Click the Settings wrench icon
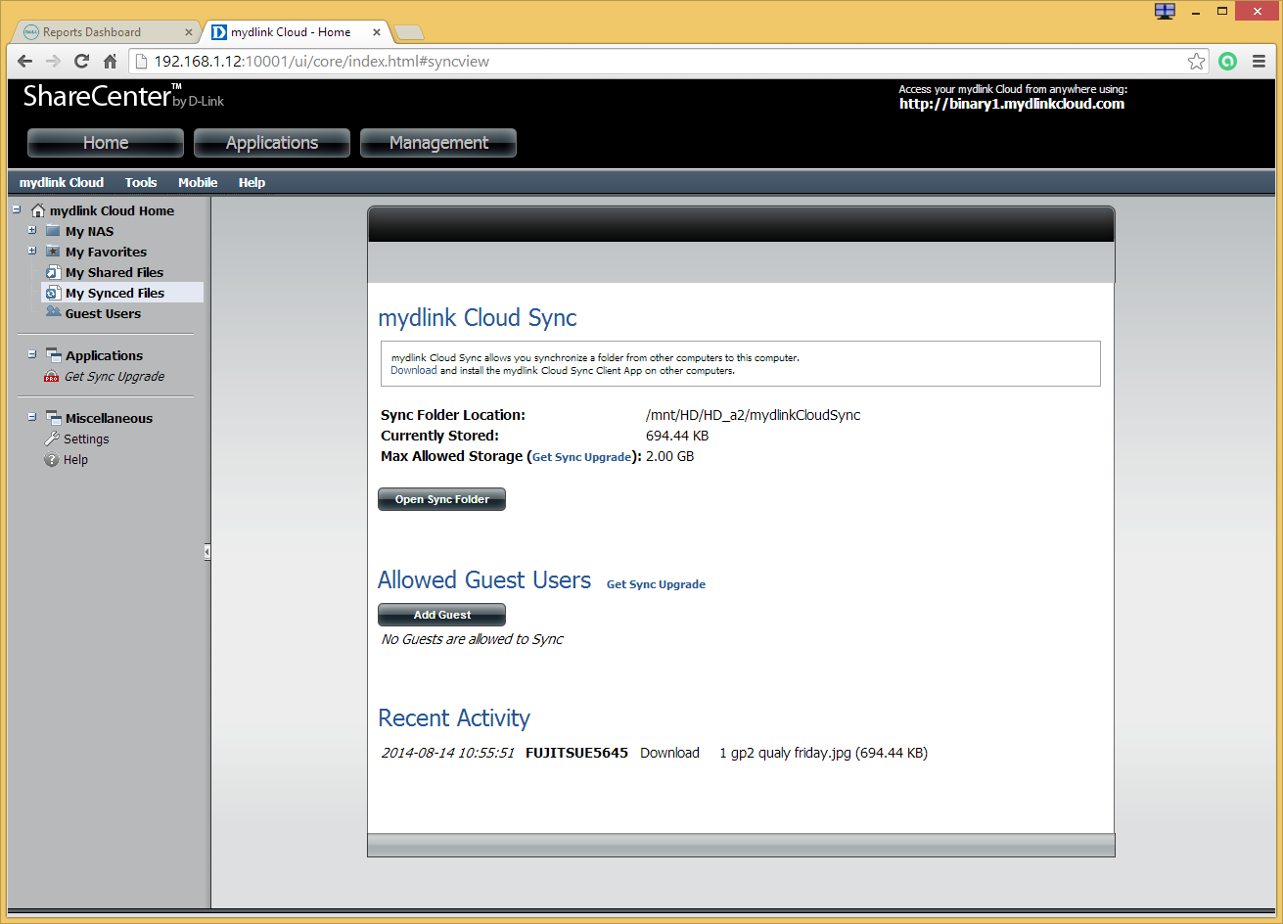1283x924 pixels. (52, 439)
